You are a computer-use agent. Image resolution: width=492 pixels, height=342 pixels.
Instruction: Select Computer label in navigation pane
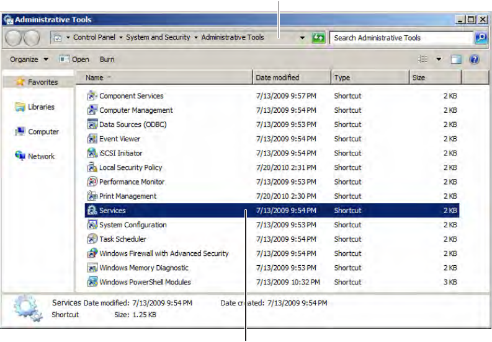(43, 132)
